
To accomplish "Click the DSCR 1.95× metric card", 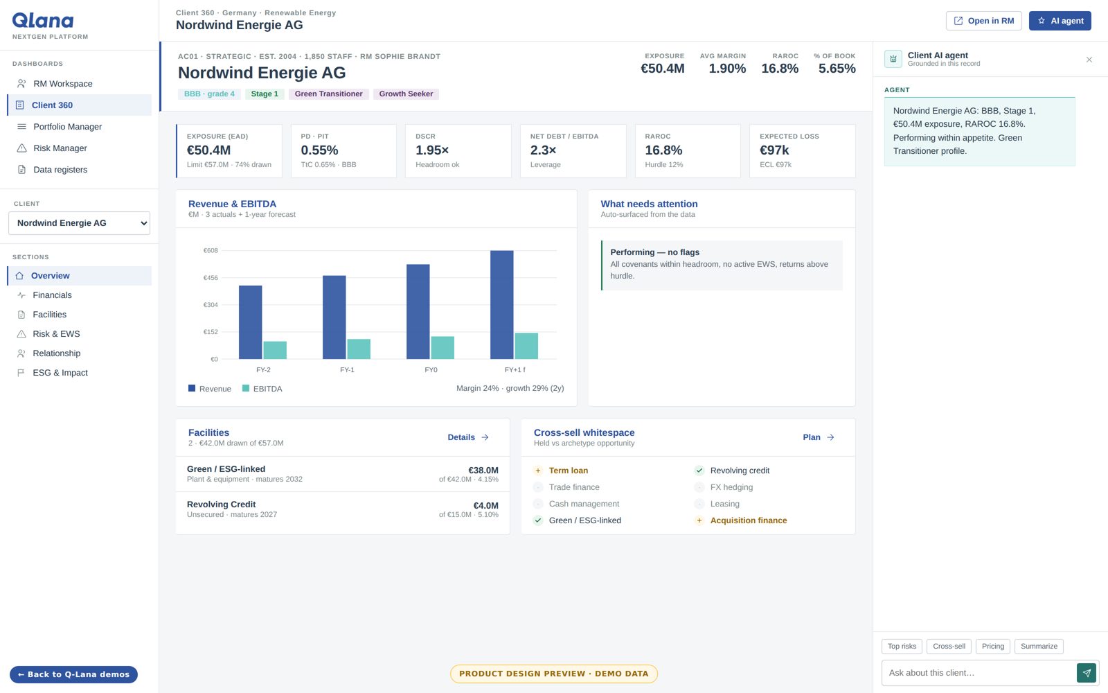I will [458, 151].
